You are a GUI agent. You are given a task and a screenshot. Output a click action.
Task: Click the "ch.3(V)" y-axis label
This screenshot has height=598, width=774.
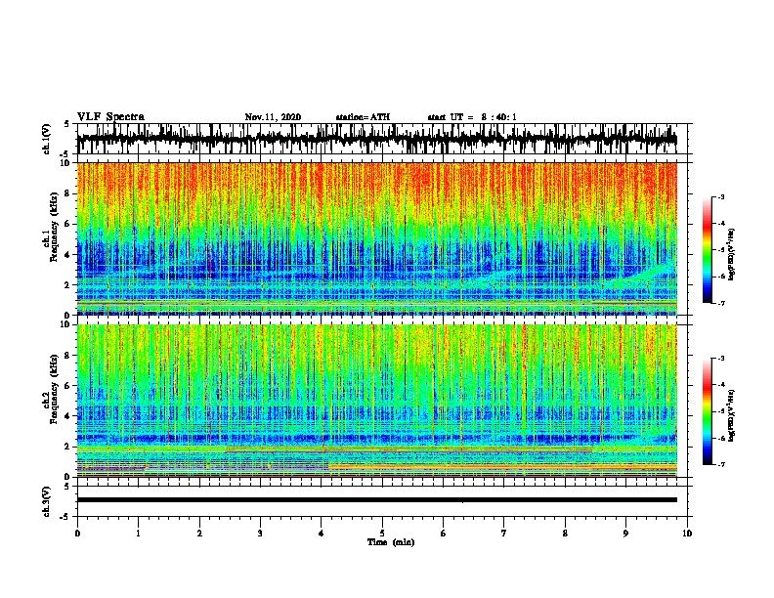click(47, 501)
